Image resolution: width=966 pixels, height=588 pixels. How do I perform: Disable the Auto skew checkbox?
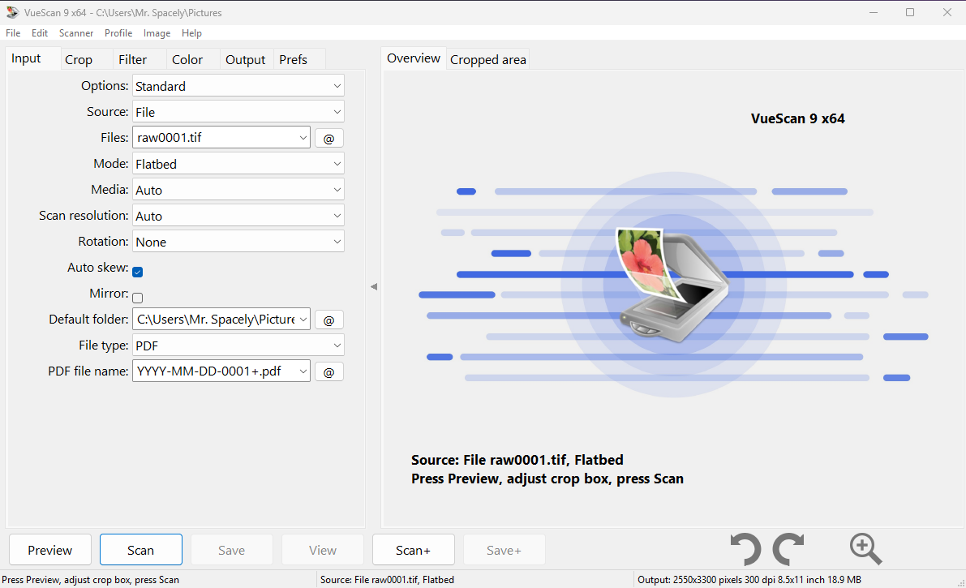(137, 272)
